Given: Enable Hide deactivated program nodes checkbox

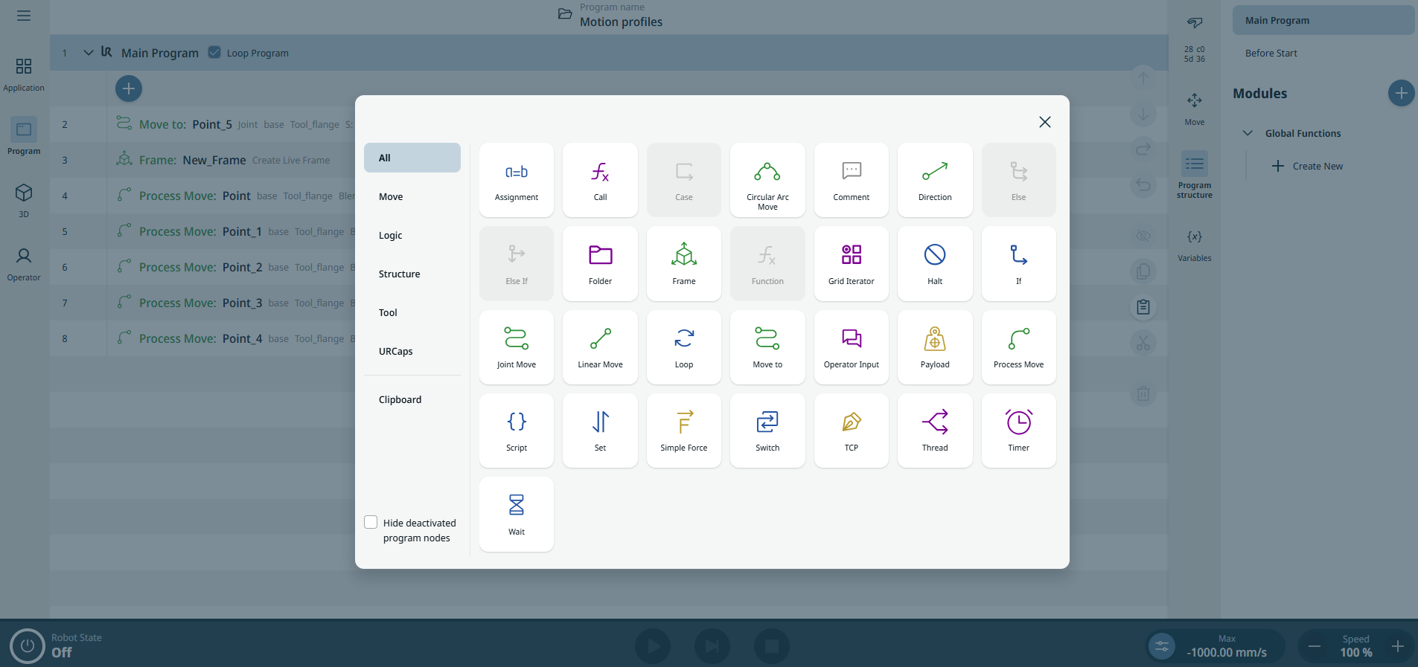Looking at the screenshot, I should coord(371,522).
